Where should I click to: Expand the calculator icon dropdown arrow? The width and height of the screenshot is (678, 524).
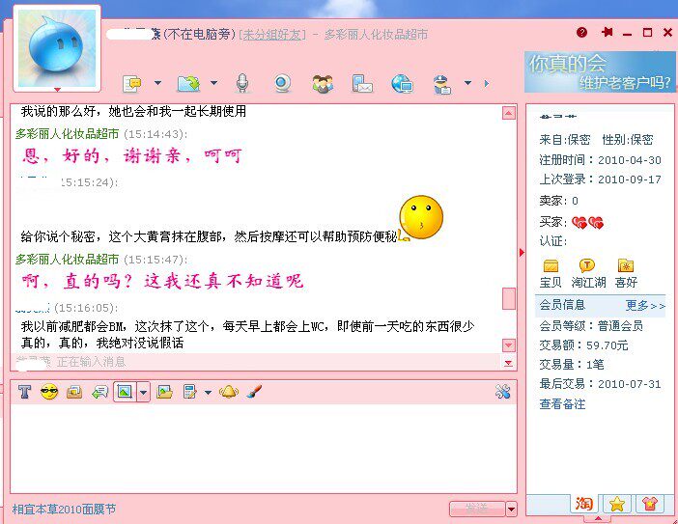point(208,393)
